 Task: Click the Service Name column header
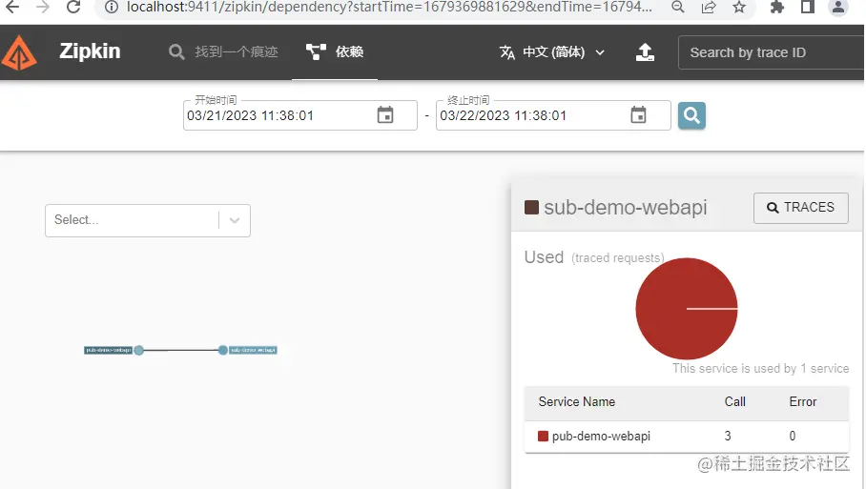577,402
